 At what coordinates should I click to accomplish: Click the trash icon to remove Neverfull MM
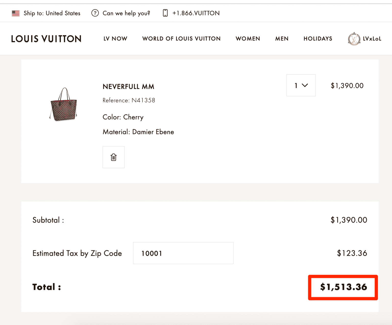click(114, 157)
